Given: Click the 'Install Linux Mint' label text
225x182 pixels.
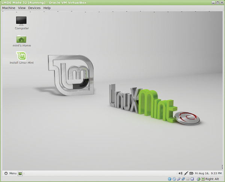Looking at the screenshot, I should pyautogui.click(x=21, y=63).
